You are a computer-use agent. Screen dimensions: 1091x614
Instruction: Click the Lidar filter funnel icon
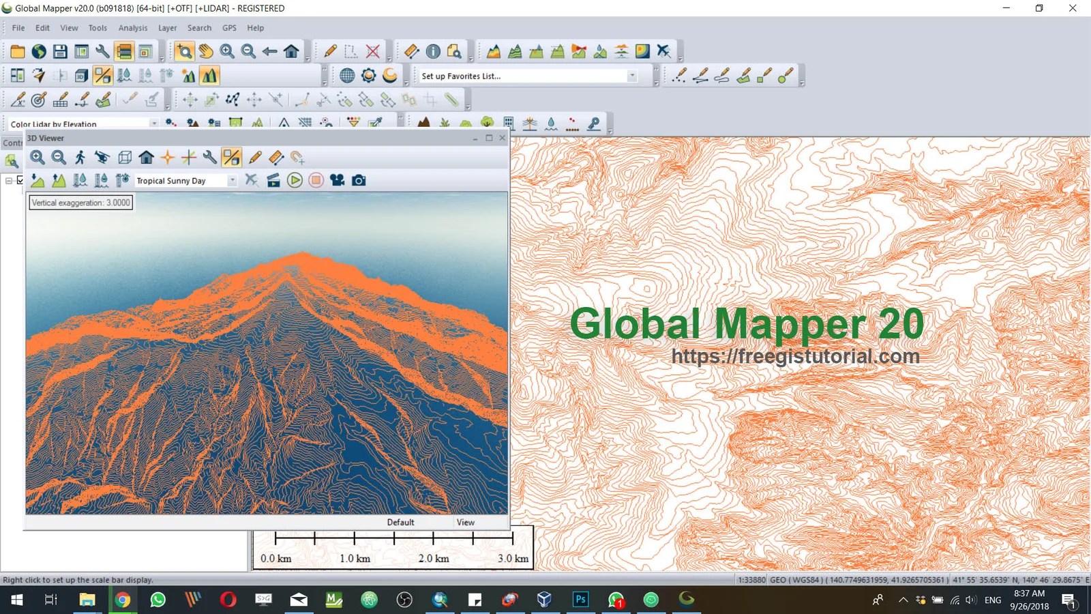coord(353,122)
